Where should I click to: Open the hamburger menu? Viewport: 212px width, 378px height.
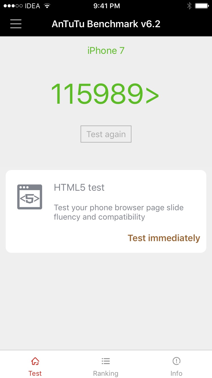16,24
